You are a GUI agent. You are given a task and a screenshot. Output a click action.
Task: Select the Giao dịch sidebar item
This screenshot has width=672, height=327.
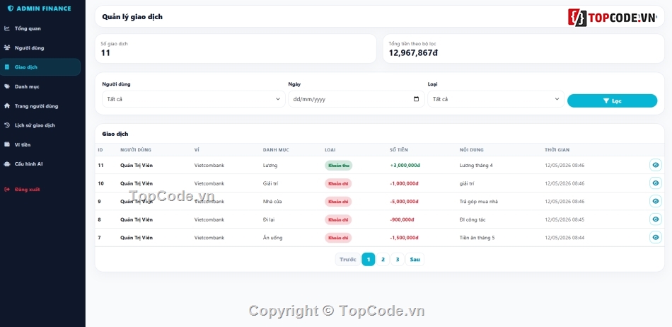[x=40, y=67]
